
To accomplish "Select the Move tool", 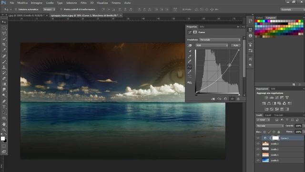I will point(4,22).
